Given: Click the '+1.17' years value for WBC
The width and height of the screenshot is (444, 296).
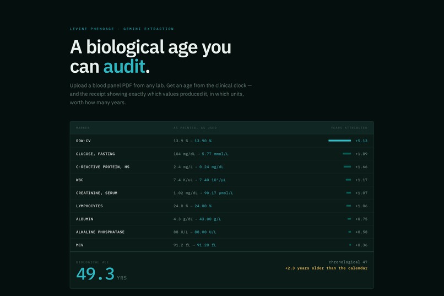Looking at the screenshot, I should [361, 180].
